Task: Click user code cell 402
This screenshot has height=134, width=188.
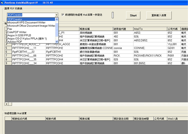Action: 123,36
